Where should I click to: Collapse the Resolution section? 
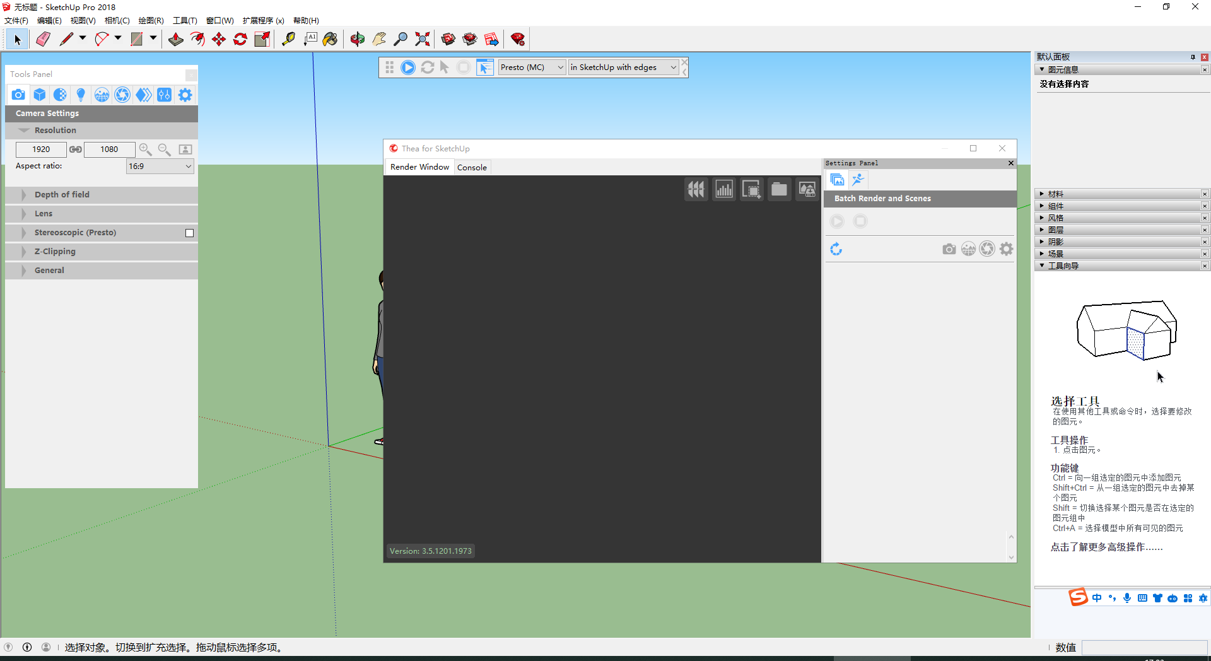pyautogui.click(x=101, y=131)
